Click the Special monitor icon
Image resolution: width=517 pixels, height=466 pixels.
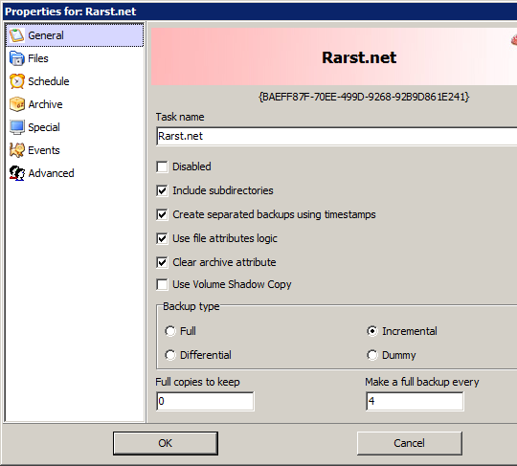(17, 127)
